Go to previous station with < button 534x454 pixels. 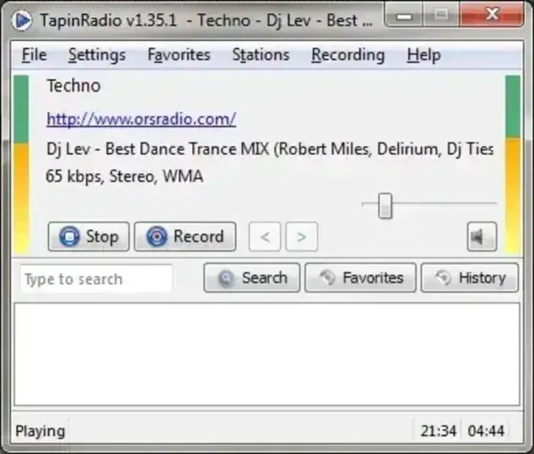click(x=264, y=237)
